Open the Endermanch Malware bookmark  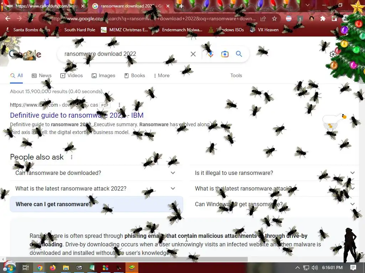coord(178,30)
